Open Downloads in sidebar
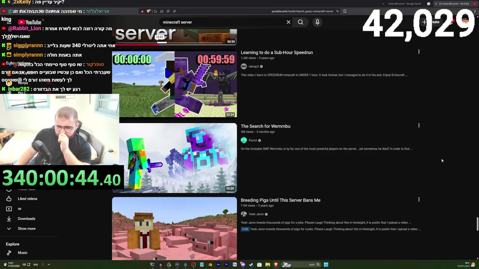479x269 pixels. [x=27, y=219]
